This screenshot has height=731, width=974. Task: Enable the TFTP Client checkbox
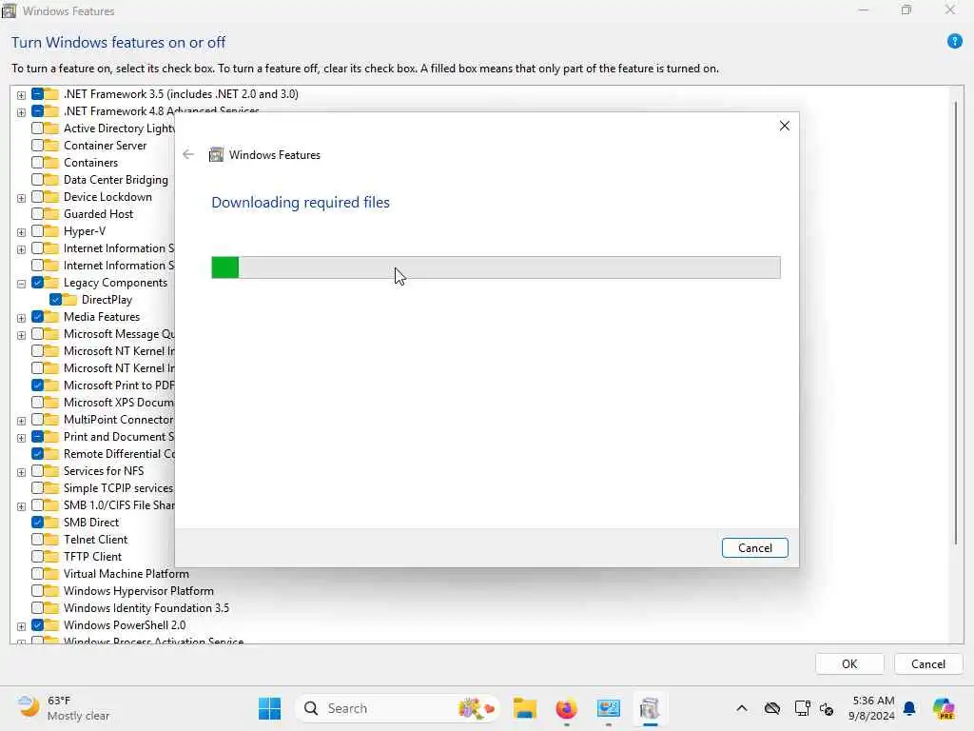coord(37,556)
